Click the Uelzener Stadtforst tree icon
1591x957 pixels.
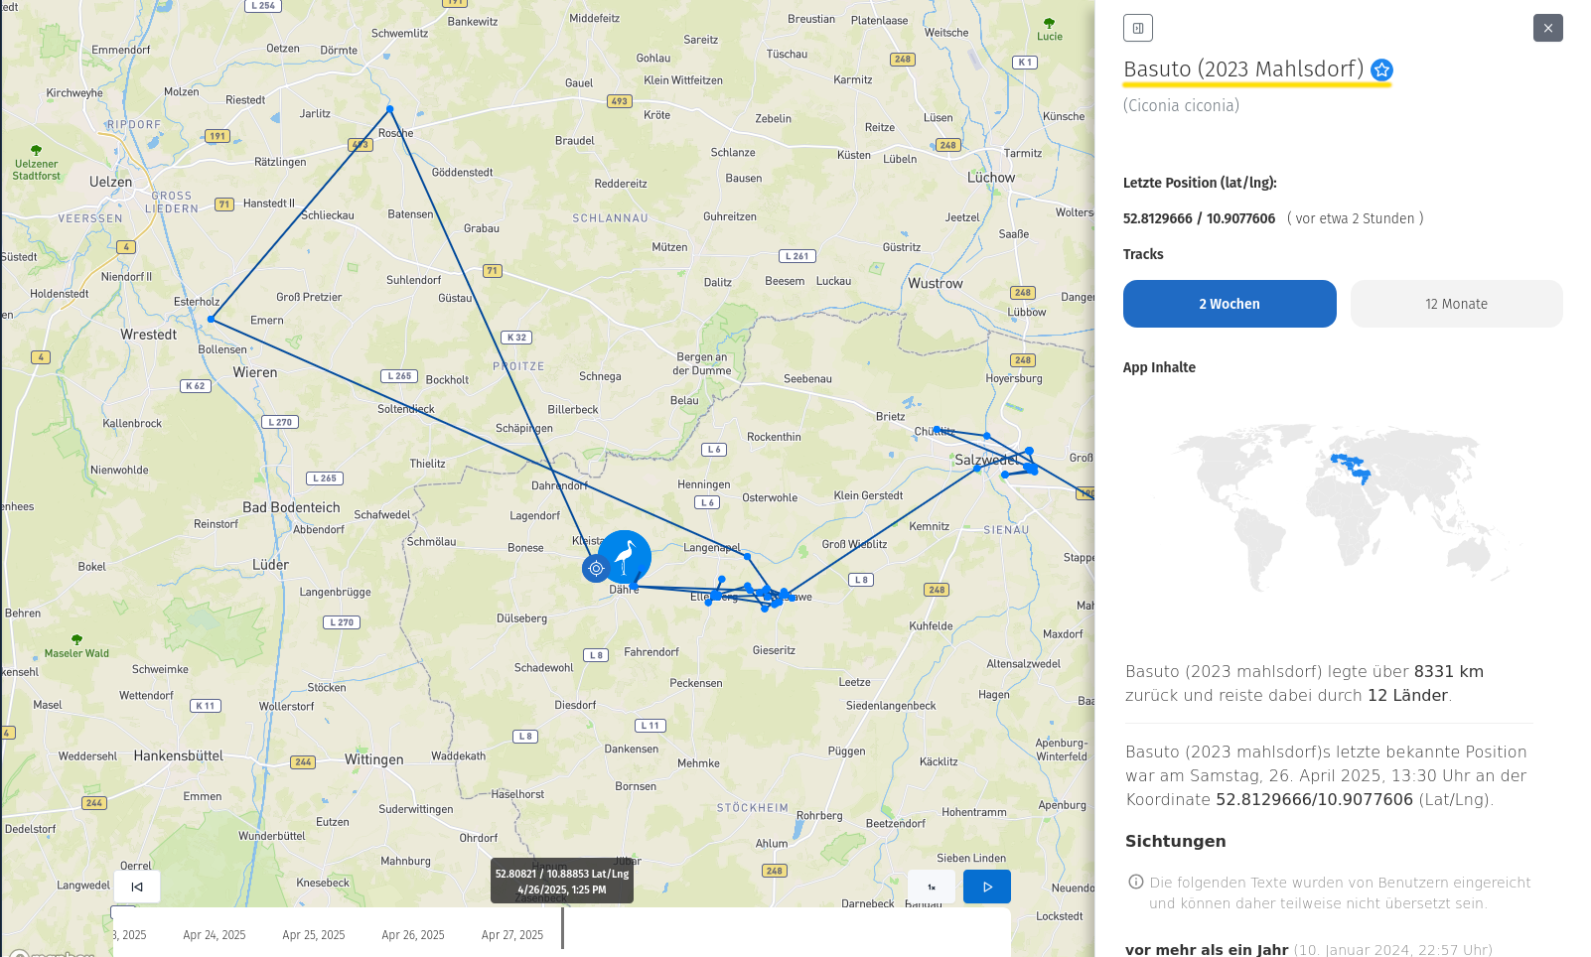coord(37,151)
